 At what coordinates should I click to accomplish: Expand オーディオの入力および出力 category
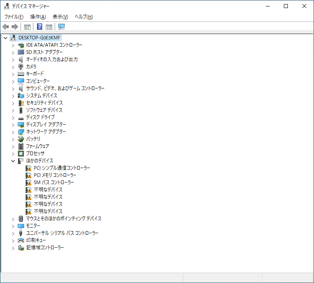pyautogui.click(x=13, y=59)
